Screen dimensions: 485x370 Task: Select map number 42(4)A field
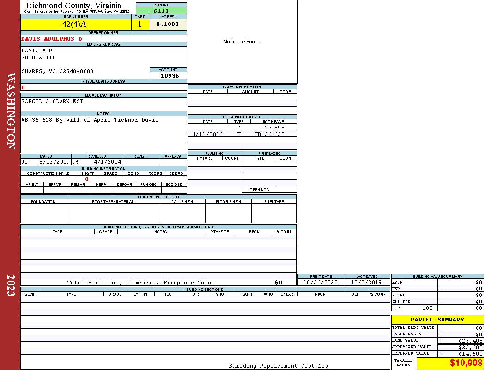pyautogui.click(x=76, y=24)
